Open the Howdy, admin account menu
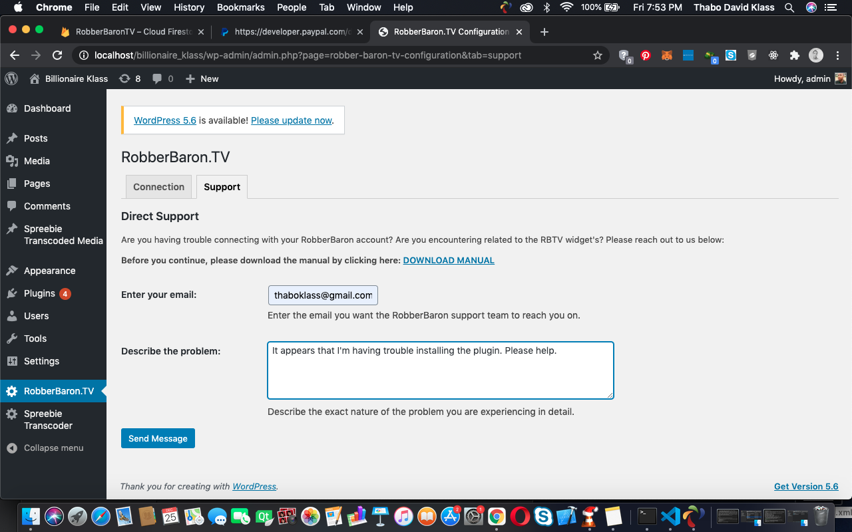 tap(810, 78)
